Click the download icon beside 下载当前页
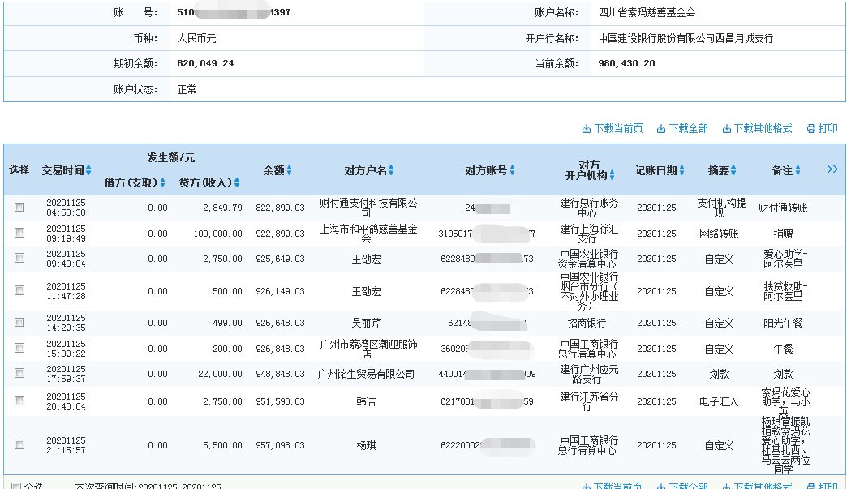The image size is (847, 489). pos(587,129)
